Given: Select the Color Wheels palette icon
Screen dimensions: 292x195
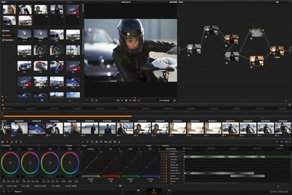Looking at the screenshot, I should click(7, 142).
